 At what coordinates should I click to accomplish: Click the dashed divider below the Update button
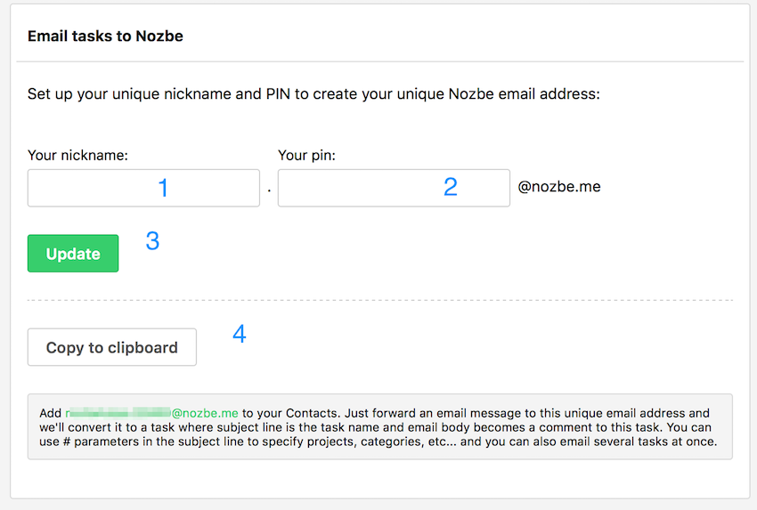click(380, 300)
